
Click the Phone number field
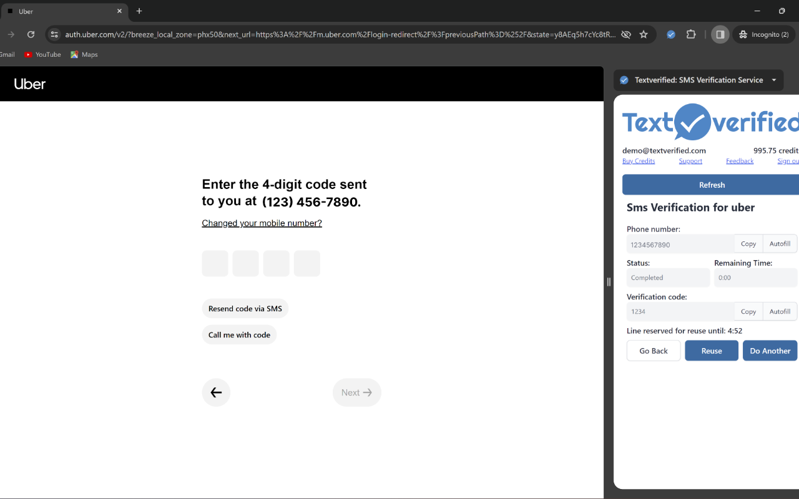pyautogui.click(x=680, y=244)
